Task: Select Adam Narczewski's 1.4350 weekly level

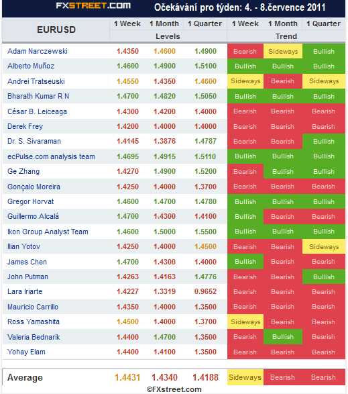Action: pos(127,51)
